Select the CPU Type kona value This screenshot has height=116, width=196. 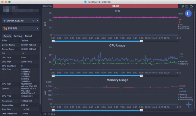tap(24, 57)
